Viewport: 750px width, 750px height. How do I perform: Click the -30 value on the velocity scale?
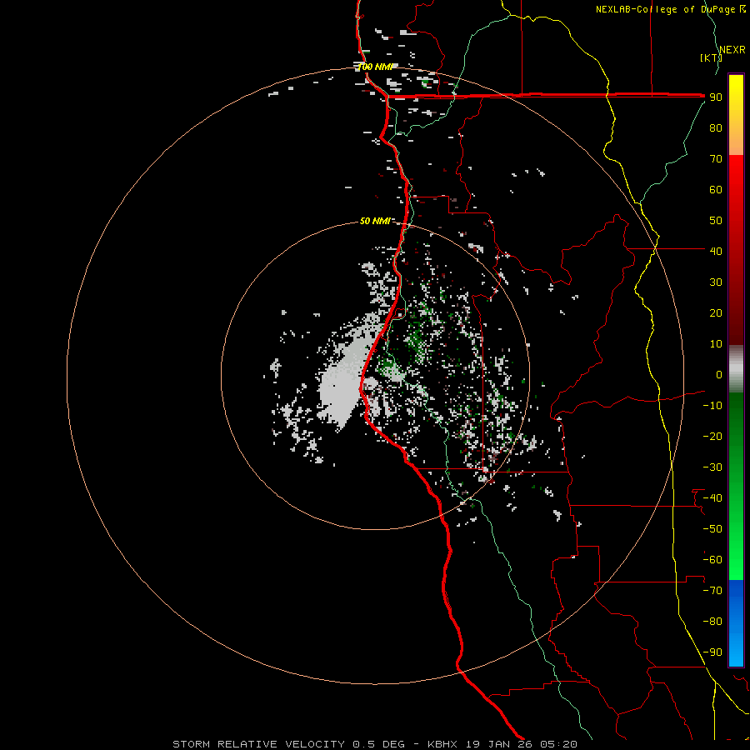pos(712,467)
